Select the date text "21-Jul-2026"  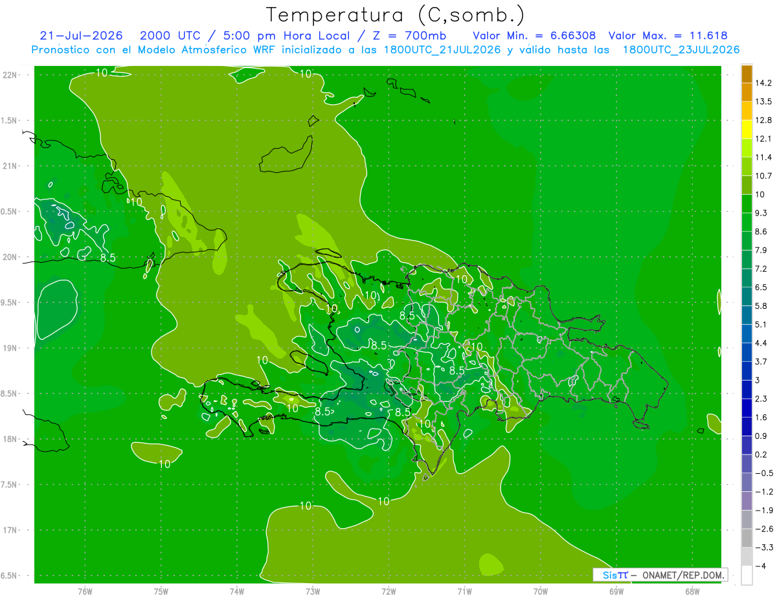point(81,36)
